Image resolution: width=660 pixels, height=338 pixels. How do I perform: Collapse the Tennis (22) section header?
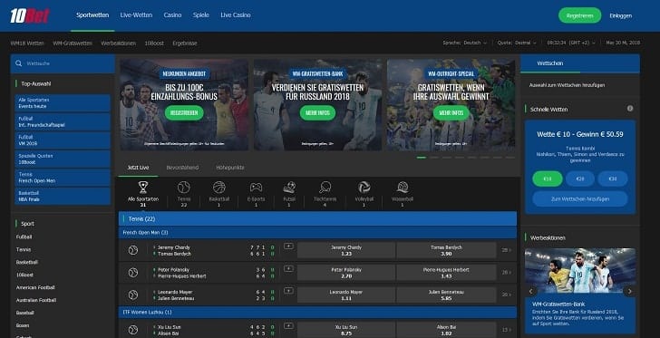click(x=318, y=219)
